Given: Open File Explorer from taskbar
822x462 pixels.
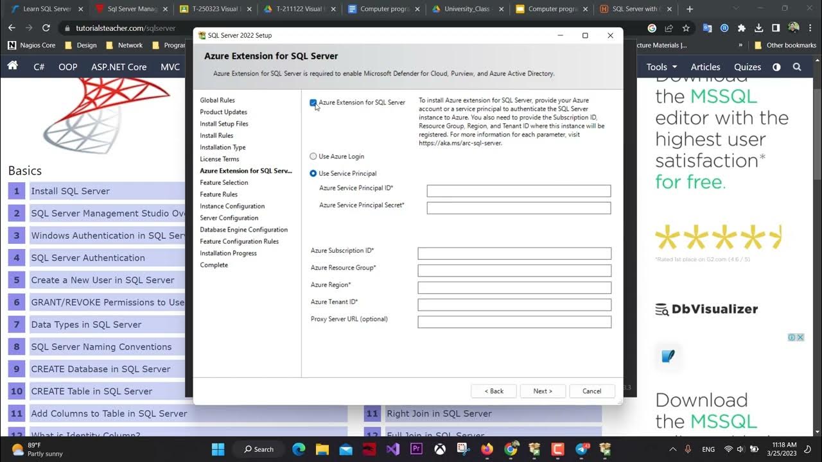Looking at the screenshot, I should tap(322, 449).
